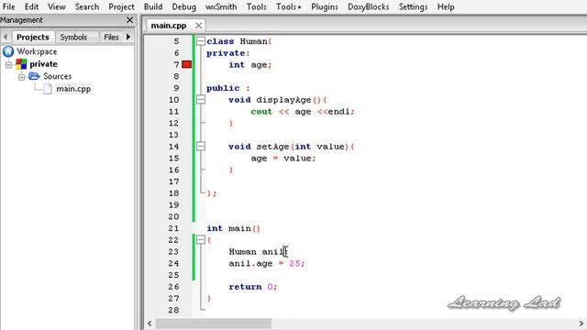587x330 pixels.
Task: Select the Sources folder label
Action: tap(57, 76)
